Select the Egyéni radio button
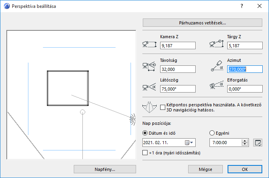269x178 pixels. pos(212,133)
